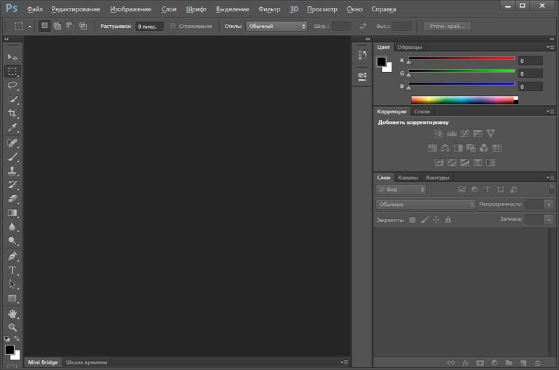Open the Layers panel flyout menu
The image size is (559, 370).
pyautogui.click(x=551, y=178)
